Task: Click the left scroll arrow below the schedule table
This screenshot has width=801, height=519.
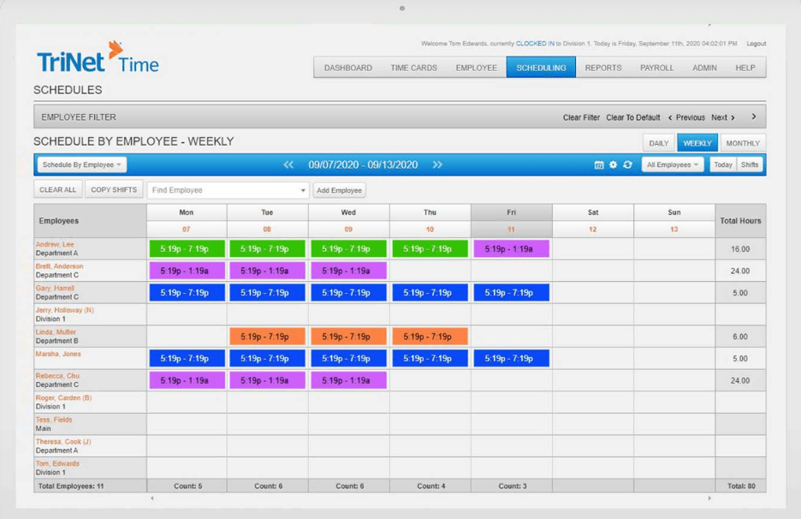Action: 152,498
